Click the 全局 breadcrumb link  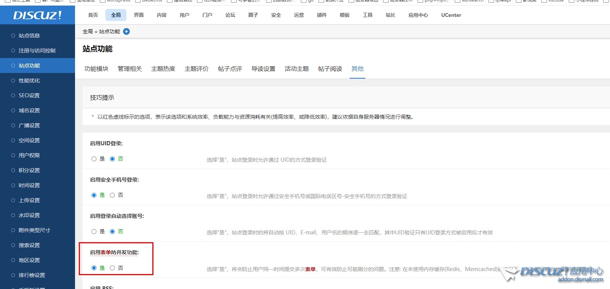click(x=87, y=31)
